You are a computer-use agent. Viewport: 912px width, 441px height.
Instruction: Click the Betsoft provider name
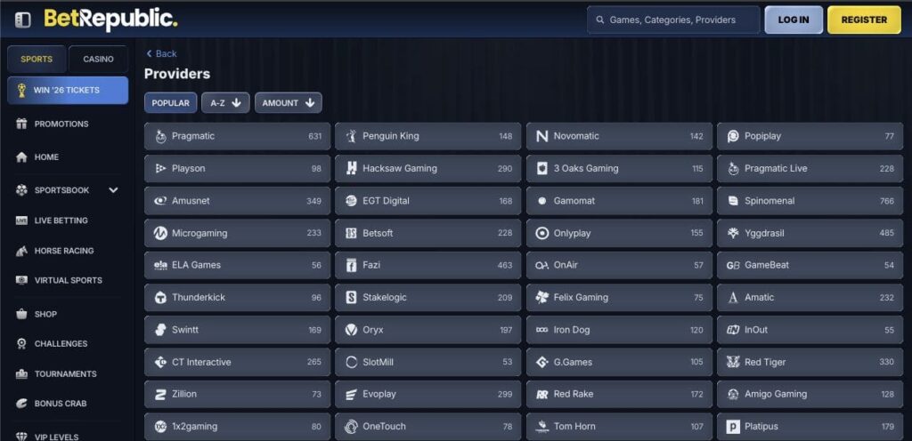[x=378, y=233]
